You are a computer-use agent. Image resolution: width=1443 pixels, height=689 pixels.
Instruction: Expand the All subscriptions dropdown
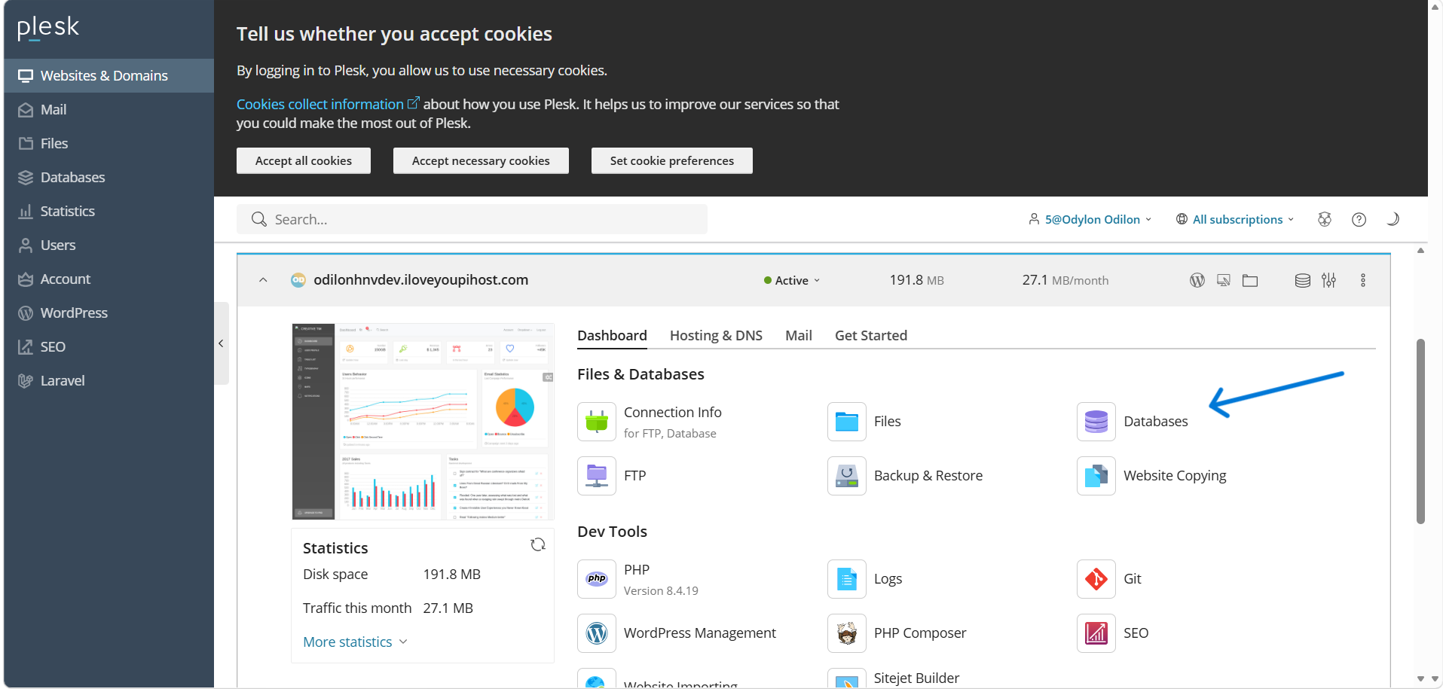tap(1236, 220)
